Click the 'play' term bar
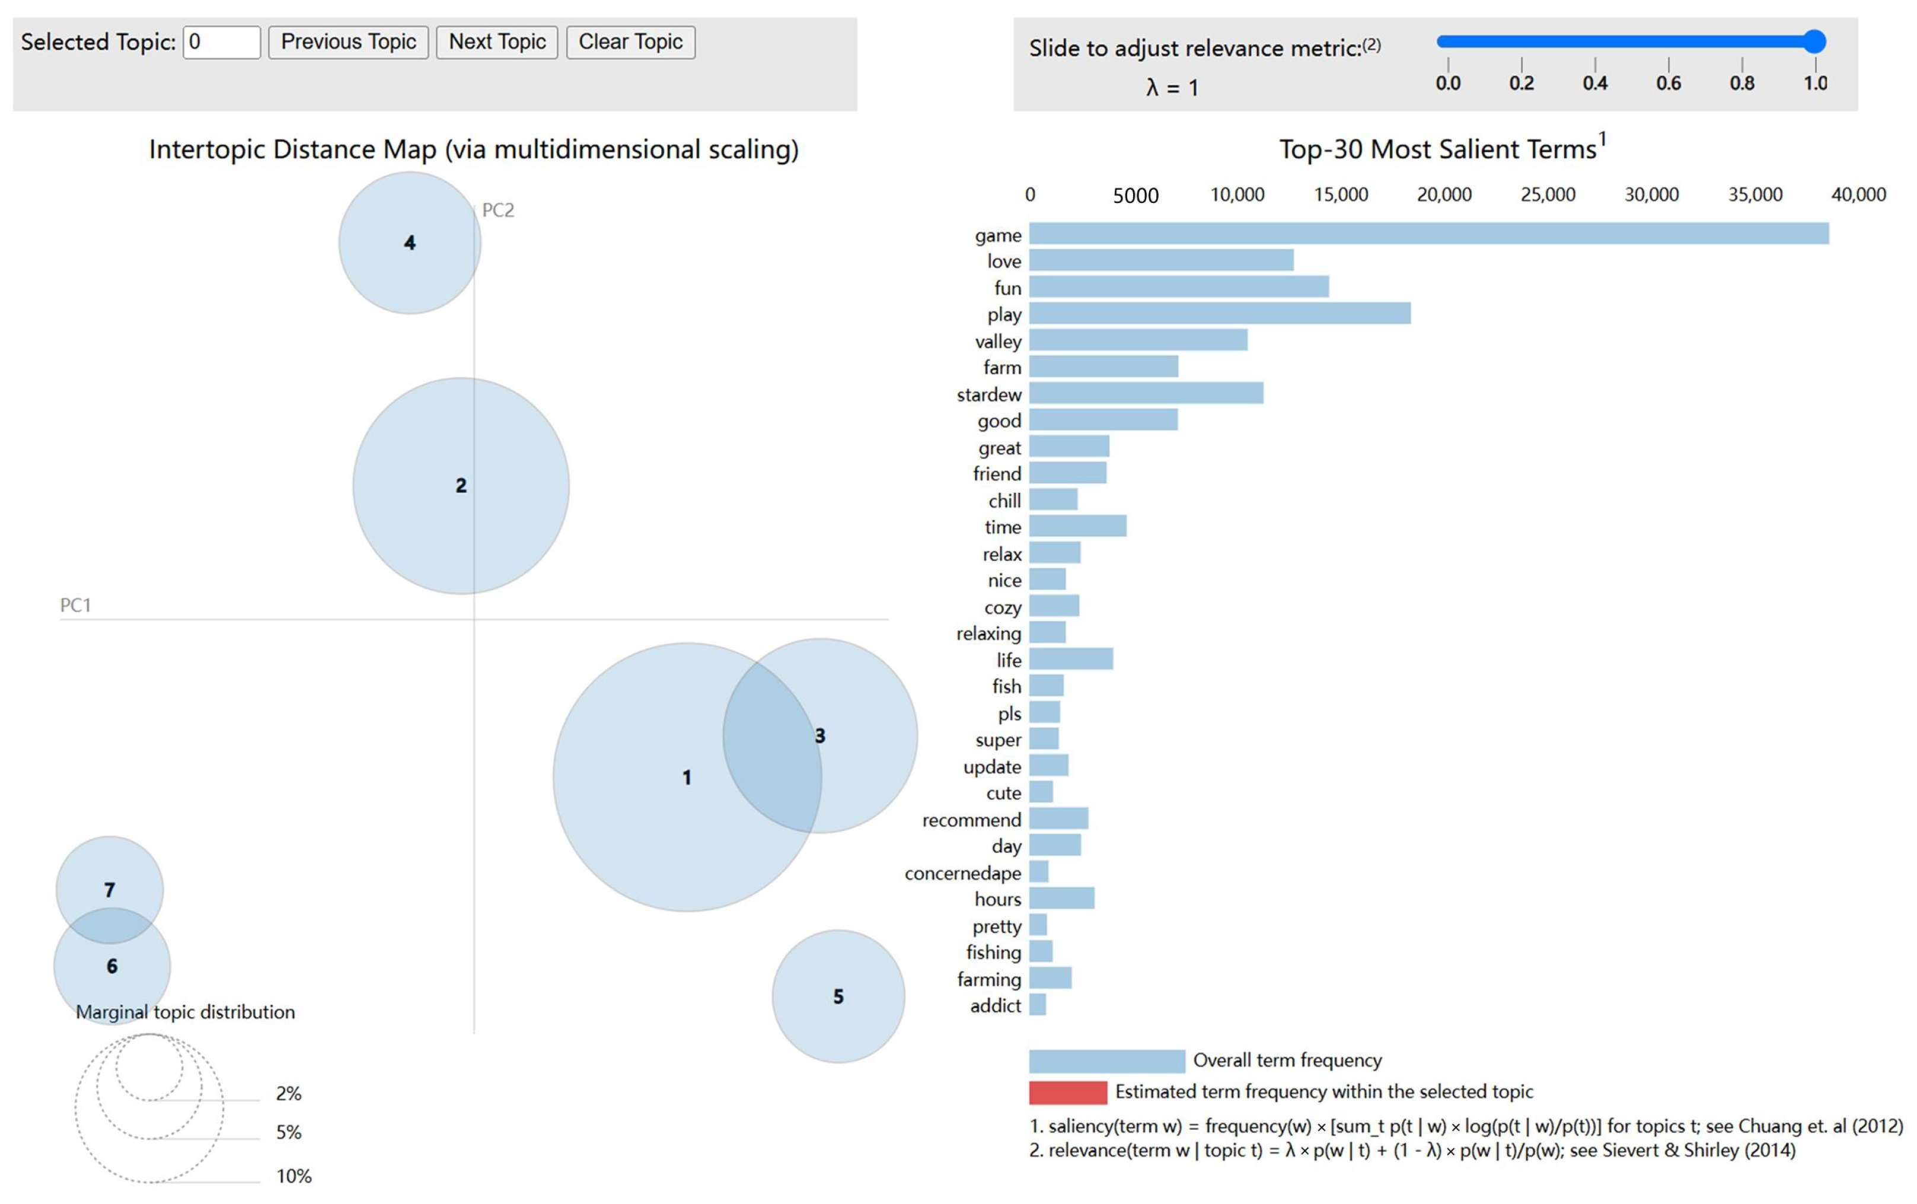This screenshot has width=1917, height=1204. [1219, 314]
